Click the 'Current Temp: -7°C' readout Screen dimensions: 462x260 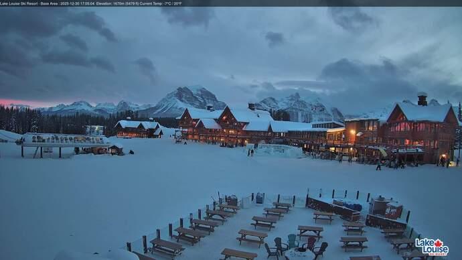click(155, 3)
